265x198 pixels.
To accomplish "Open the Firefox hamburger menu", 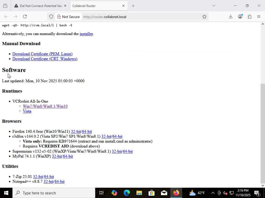I will (259, 16).
